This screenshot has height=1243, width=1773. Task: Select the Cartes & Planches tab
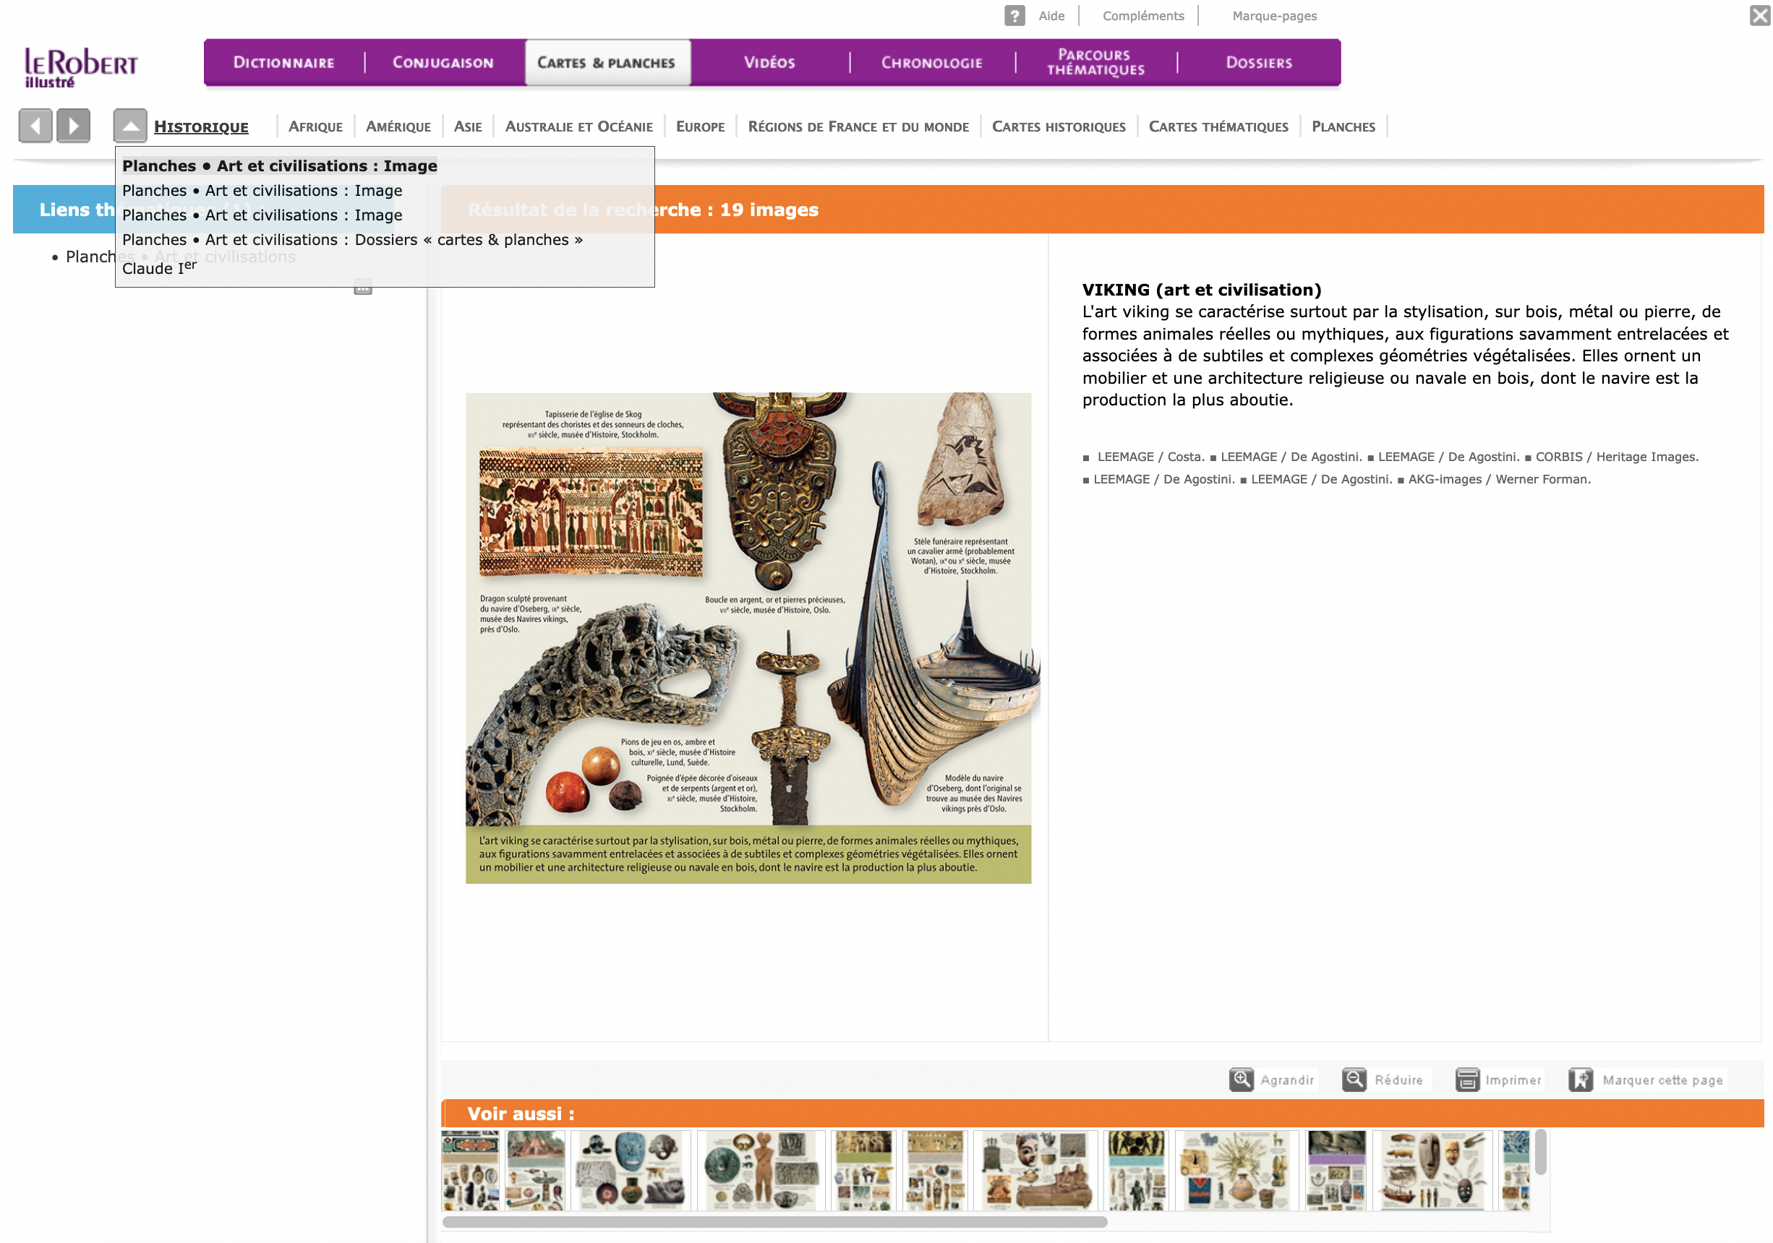point(607,62)
